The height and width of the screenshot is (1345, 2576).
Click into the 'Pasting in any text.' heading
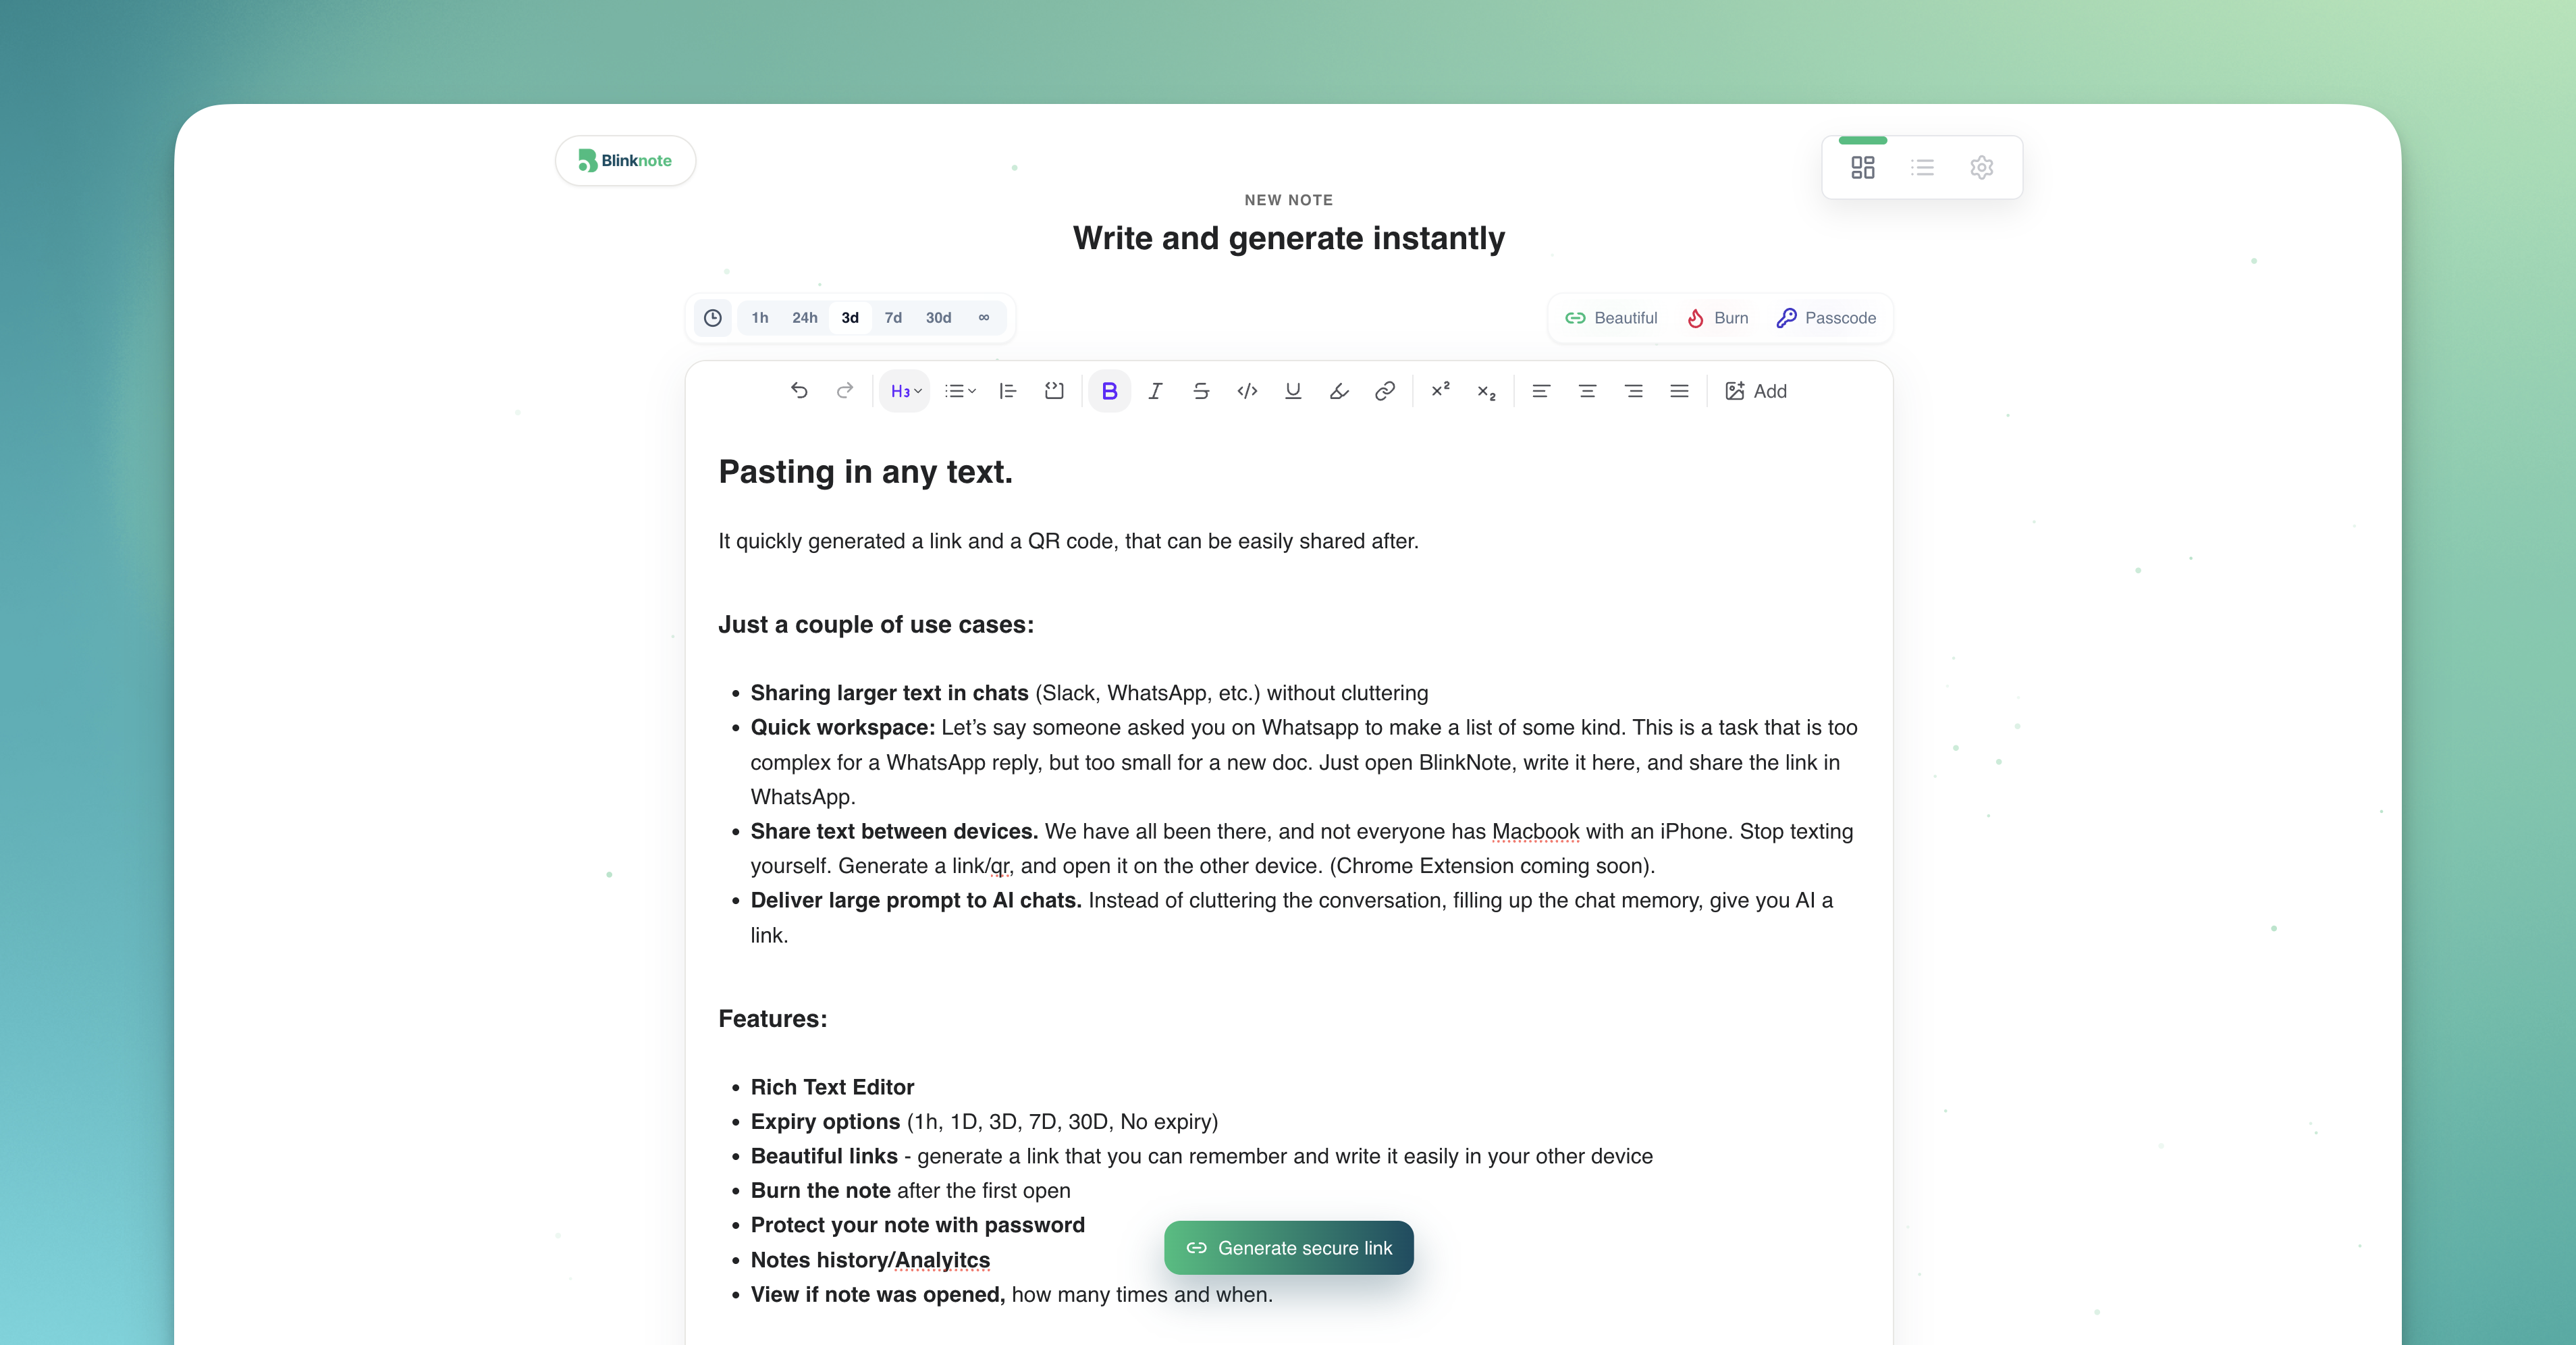[x=866, y=472]
